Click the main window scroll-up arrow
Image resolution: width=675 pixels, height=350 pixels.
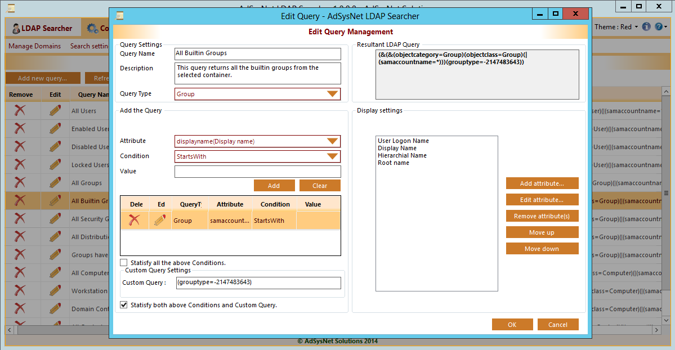point(666,92)
